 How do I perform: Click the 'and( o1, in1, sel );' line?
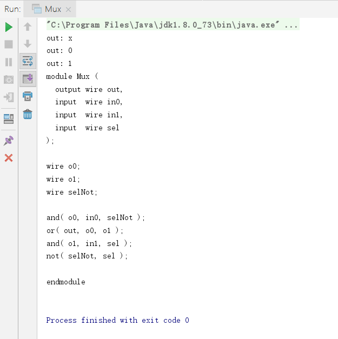click(x=89, y=243)
